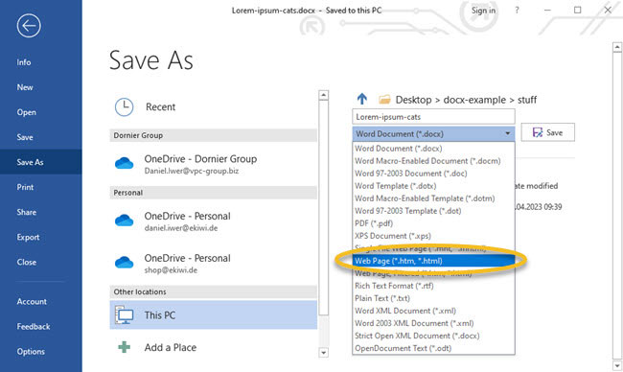Viewport: 623px width, 372px height.
Task: Choose Word Macro-Enabled Template (*.dotm)
Action: tap(433, 198)
